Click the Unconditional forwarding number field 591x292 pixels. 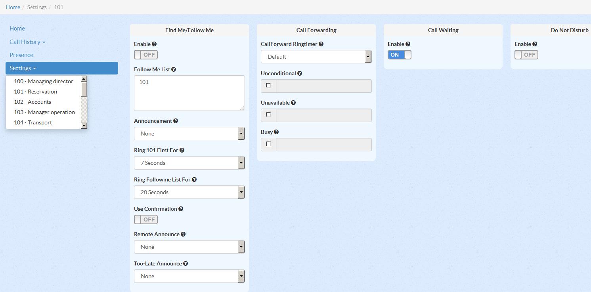[x=324, y=86]
